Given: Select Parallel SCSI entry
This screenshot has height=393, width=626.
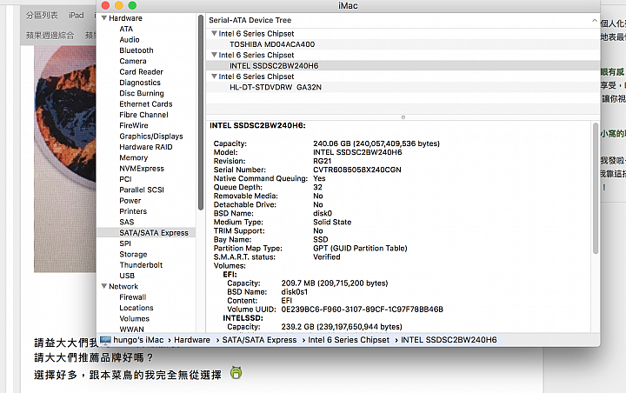Looking at the screenshot, I should pyautogui.click(x=142, y=190).
